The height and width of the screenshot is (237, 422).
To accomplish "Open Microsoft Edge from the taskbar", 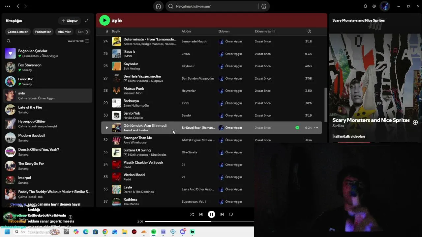I will pos(86,232).
